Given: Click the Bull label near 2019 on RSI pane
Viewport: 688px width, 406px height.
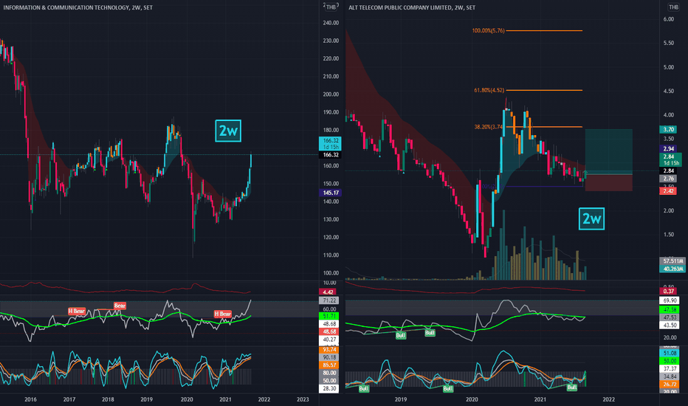Looking at the screenshot, I should click(401, 335).
